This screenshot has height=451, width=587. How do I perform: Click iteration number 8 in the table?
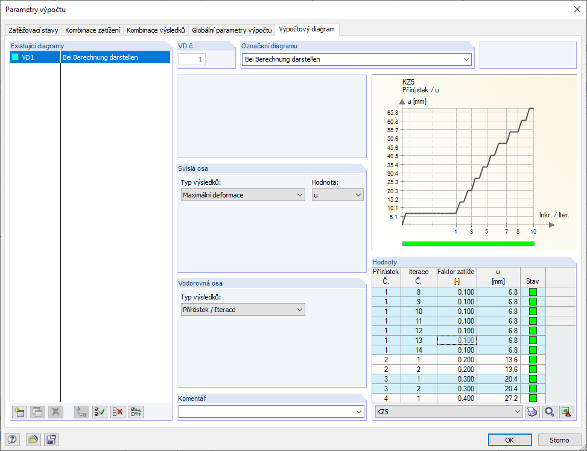[x=419, y=292]
